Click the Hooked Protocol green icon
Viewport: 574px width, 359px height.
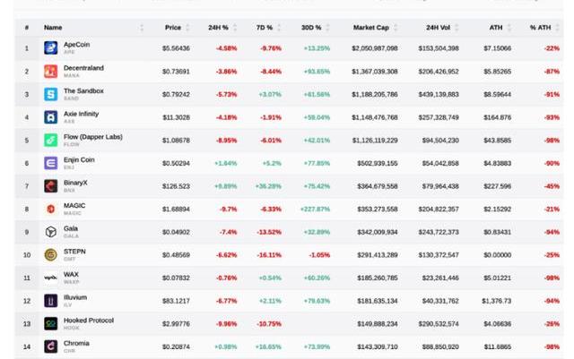[x=51, y=324]
